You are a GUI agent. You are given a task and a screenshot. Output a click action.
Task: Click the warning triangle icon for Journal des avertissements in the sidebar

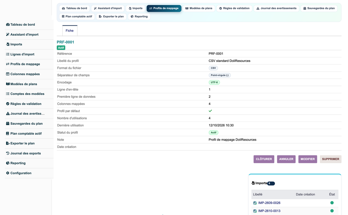click(x=8, y=113)
